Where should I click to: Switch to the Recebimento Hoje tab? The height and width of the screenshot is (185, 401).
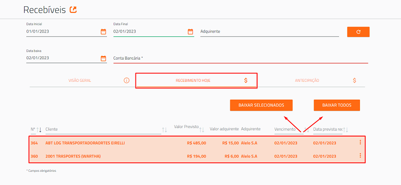[x=196, y=80]
